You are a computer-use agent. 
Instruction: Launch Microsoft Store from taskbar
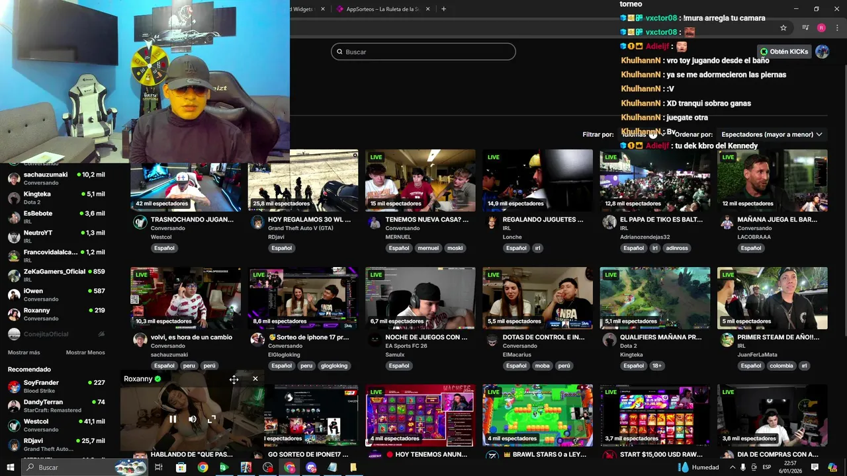coord(181,467)
